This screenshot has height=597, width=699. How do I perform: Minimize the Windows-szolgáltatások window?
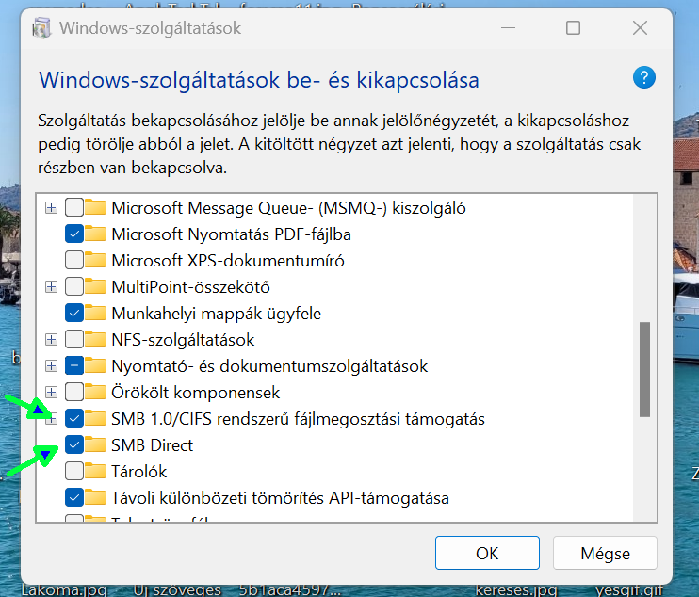tap(508, 28)
